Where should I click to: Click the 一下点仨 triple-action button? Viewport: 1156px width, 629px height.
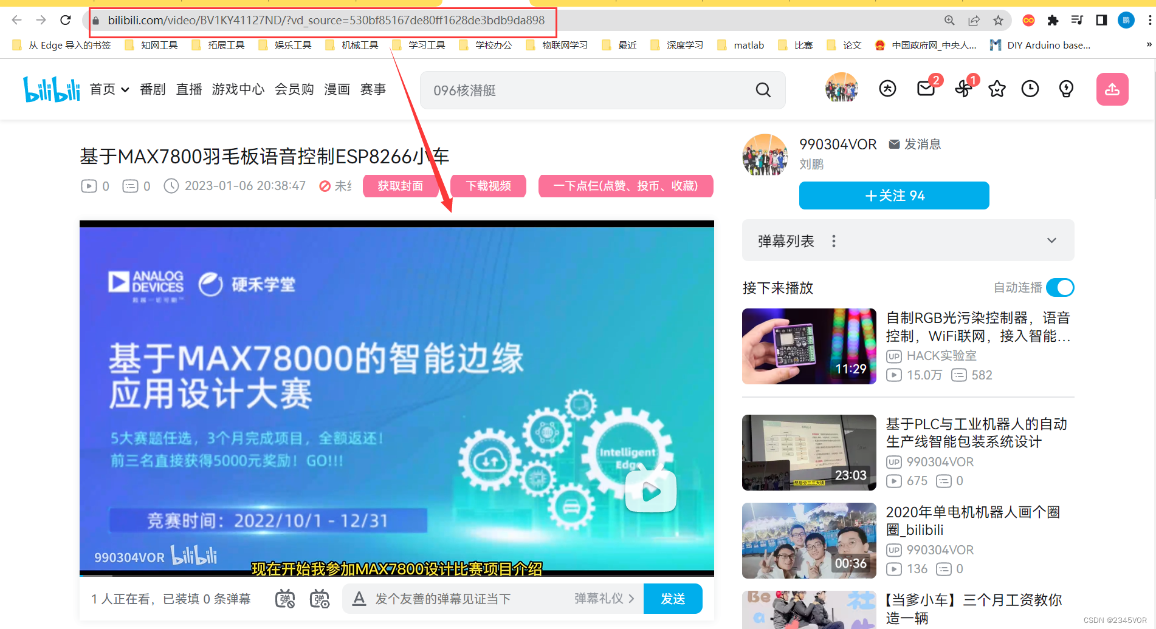tap(625, 186)
